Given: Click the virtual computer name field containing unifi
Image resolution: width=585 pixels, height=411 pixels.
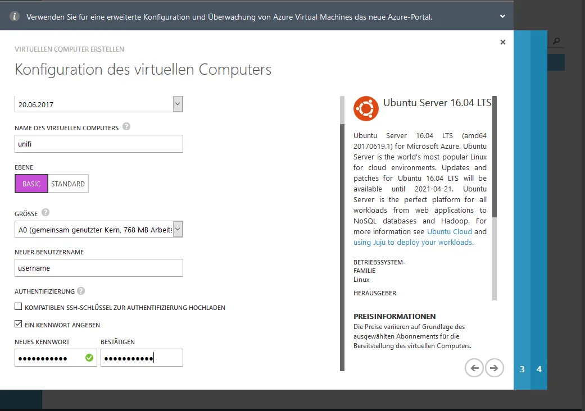Looking at the screenshot, I should (x=99, y=144).
